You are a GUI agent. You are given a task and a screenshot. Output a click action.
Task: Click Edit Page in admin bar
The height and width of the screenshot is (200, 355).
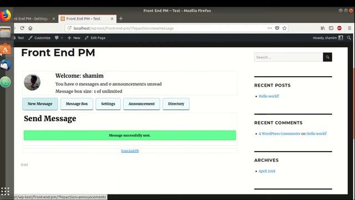[95, 38]
